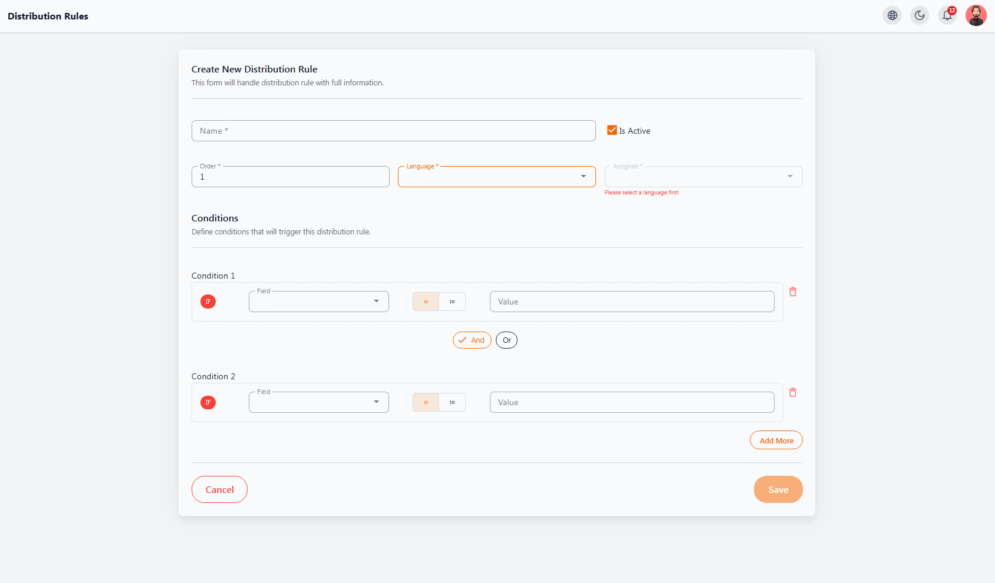
Task: Open the language globe icon
Action: point(892,16)
